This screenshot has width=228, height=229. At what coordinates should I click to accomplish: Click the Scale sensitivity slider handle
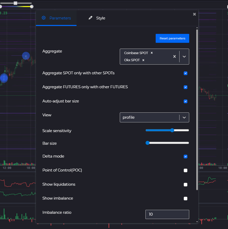coord(172,130)
